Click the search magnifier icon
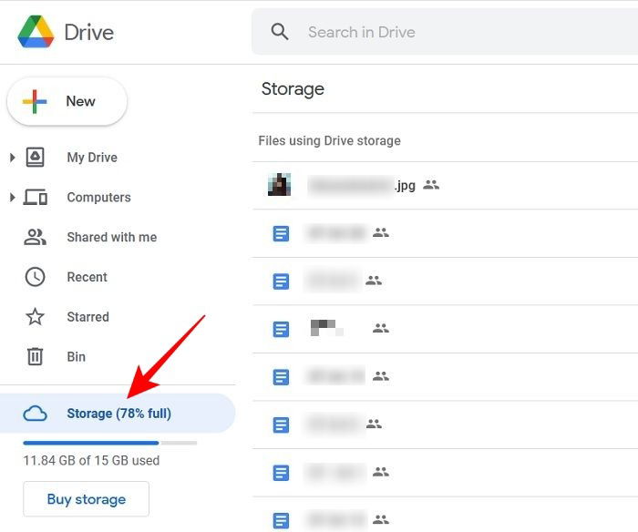638x532 pixels. 281,32
